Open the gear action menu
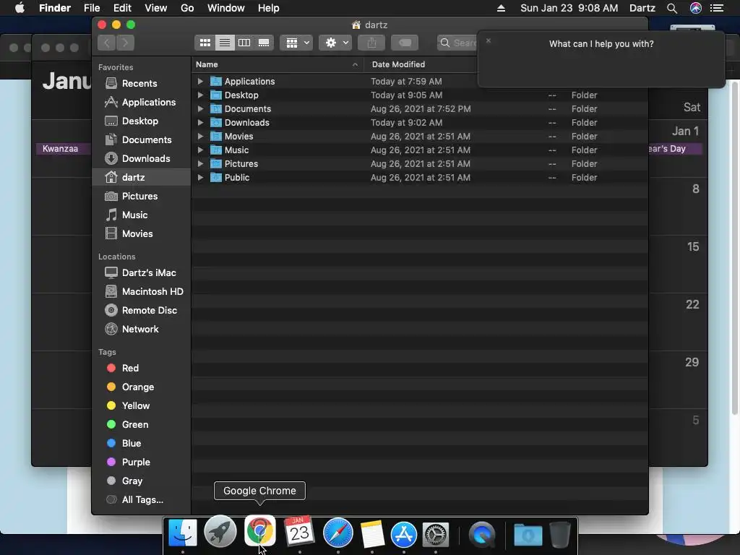Screen dimensions: 740x555 335,43
